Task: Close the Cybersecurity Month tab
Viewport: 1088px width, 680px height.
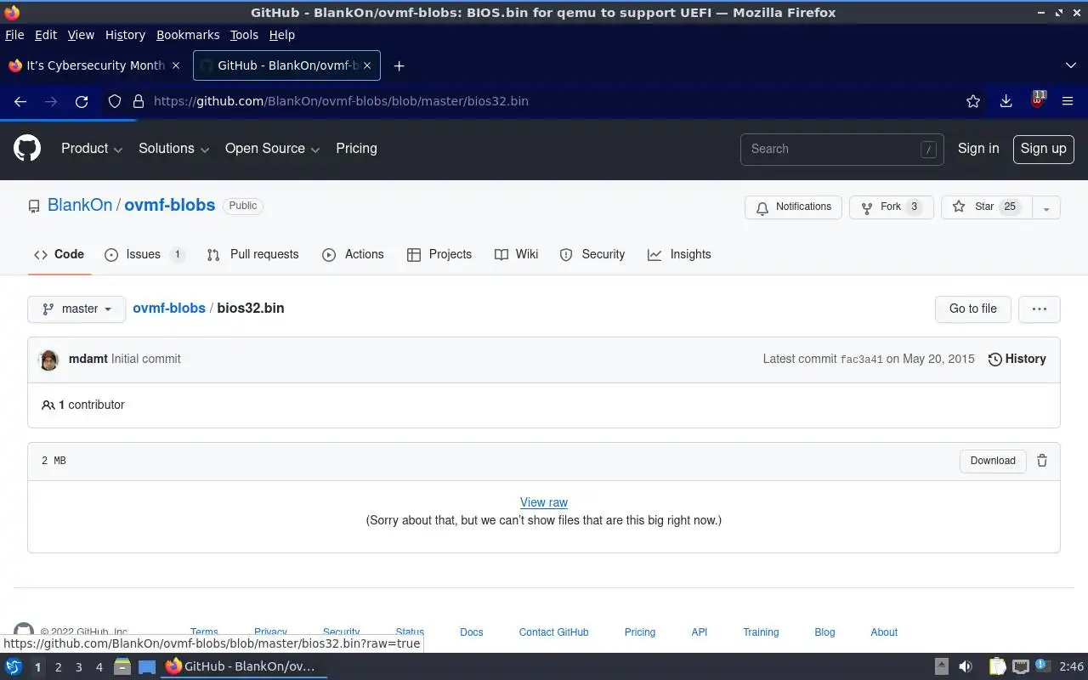Action: coord(176,65)
